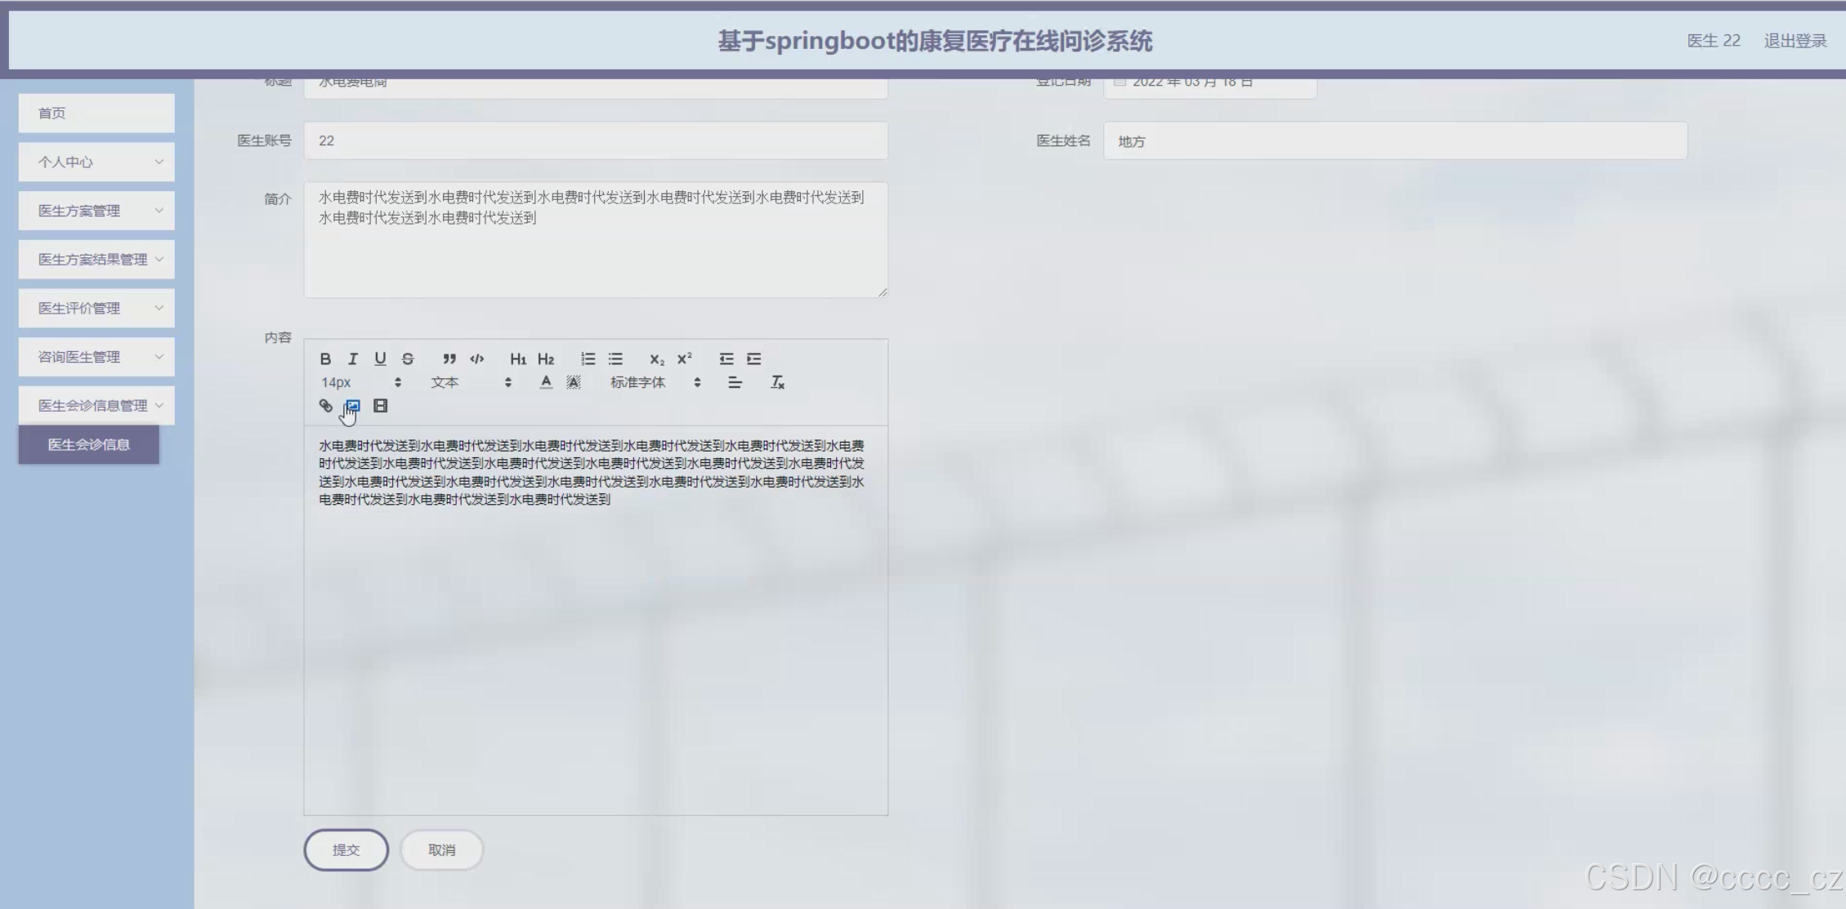Screen dimensions: 1846x909
Task: Insert a code block
Action: coord(477,359)
